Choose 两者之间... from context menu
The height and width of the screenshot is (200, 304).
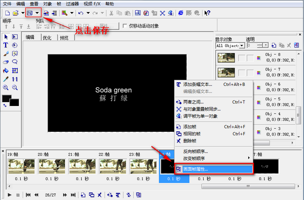coord(214,102)
